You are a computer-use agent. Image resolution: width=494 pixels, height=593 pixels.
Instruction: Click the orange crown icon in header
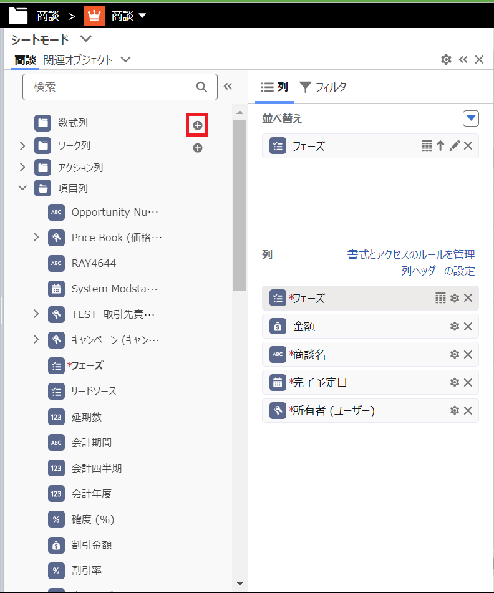tap(94, 16)
